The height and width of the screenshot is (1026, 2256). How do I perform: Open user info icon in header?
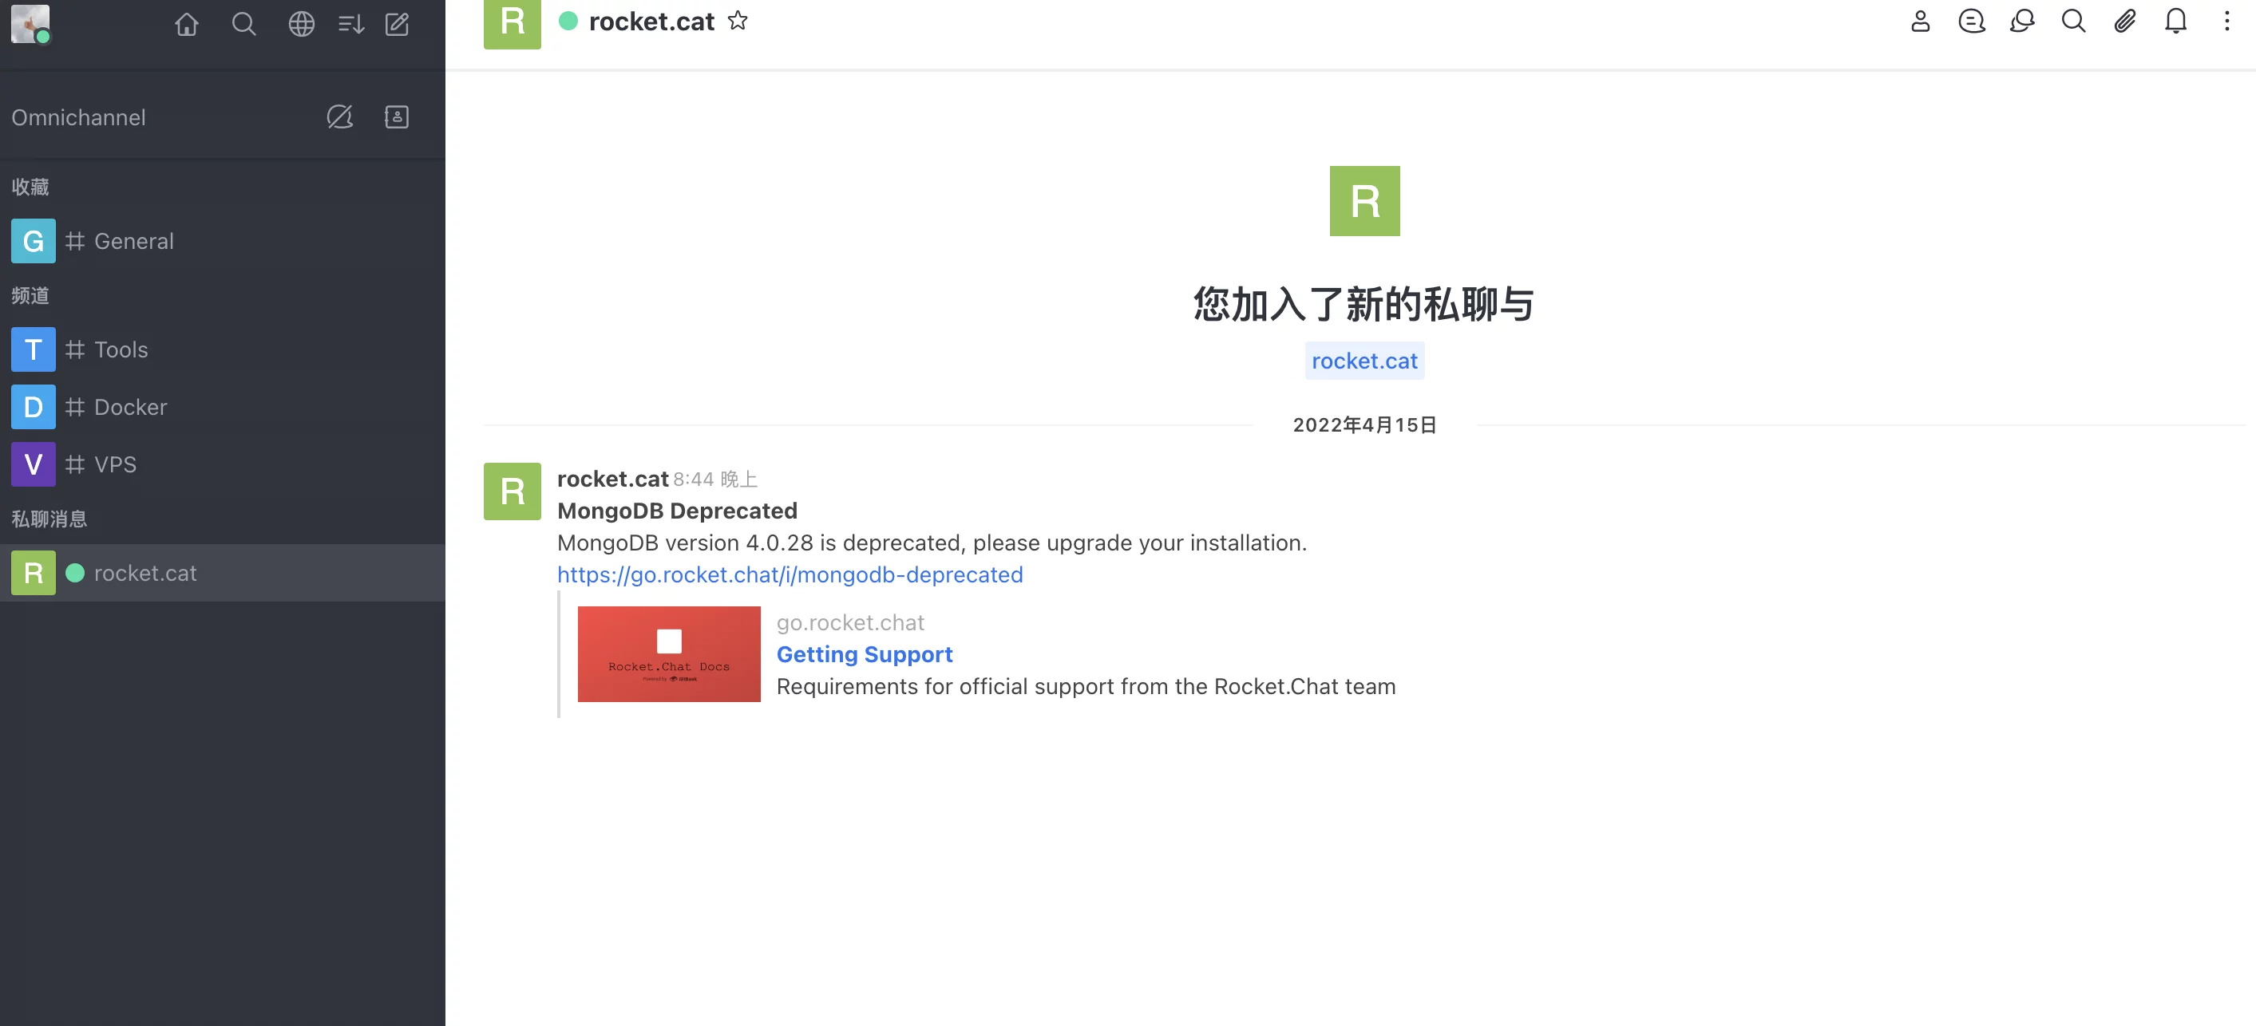(x=1920, y=21)
